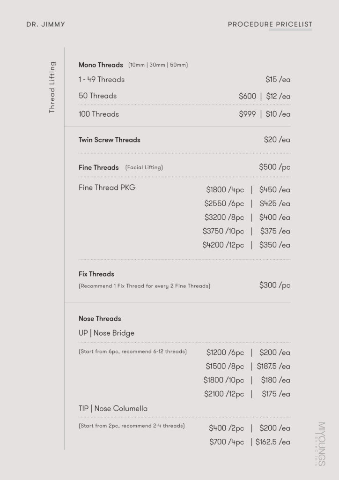The width and height of the screenshot is (339, 480).
Task: Click the TIP | Nose Columella label
Action: point(113,409)
